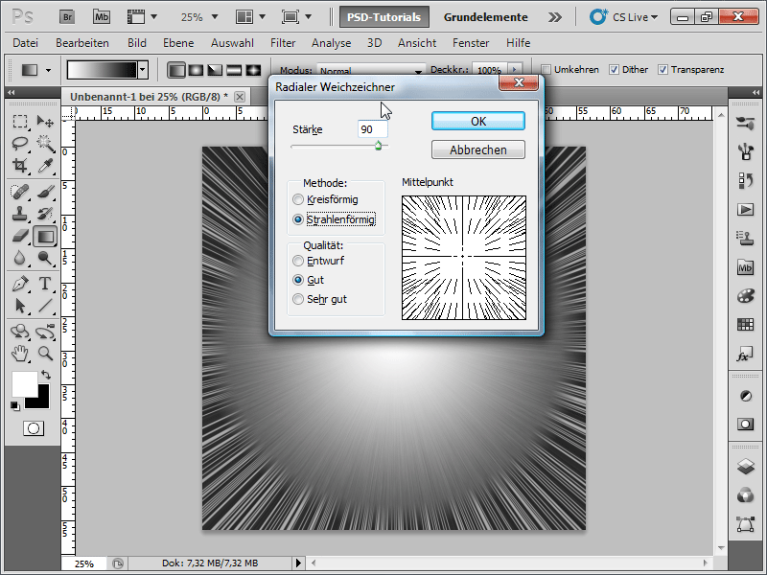This screenshot has width=767, height=575.
Task: Open the gradient picker dropdown arrow
Action: point(143,70)
